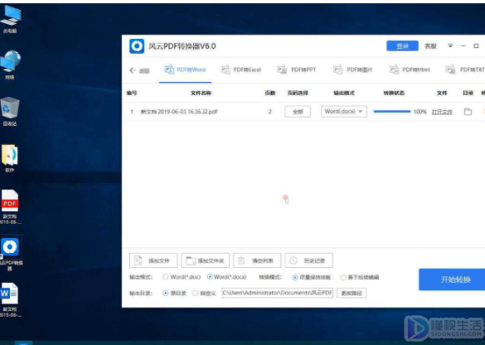This screenshot has width=485, height=345.
Task: Open the Word(.docx) output format dropdown
Action: (x=344, y=112)
